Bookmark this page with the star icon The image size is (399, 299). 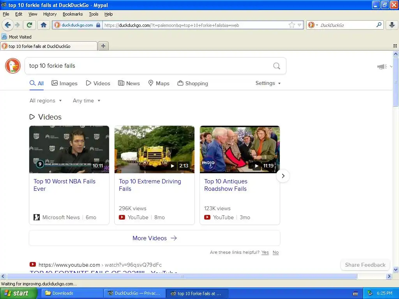click(291, 25)
